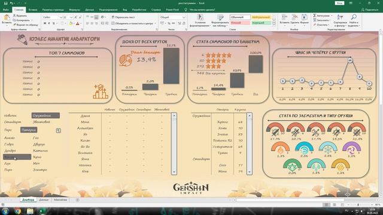This screenshot has height=215, width=383.
Task: Select the Новичок slicer option
Action: click(x=11, y=115)
